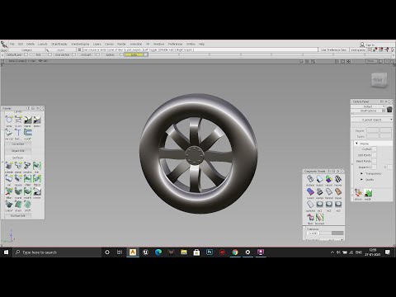Image resolution: width=396 pixels, height=297 pixels.
Task: Apply the light tunnel diagnostic shade
Action: pos(329,191)
